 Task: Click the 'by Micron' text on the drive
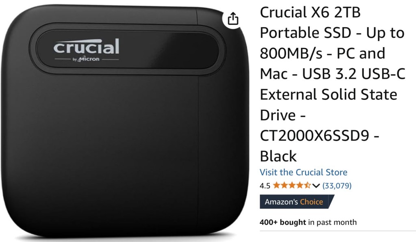click(86, 59)
